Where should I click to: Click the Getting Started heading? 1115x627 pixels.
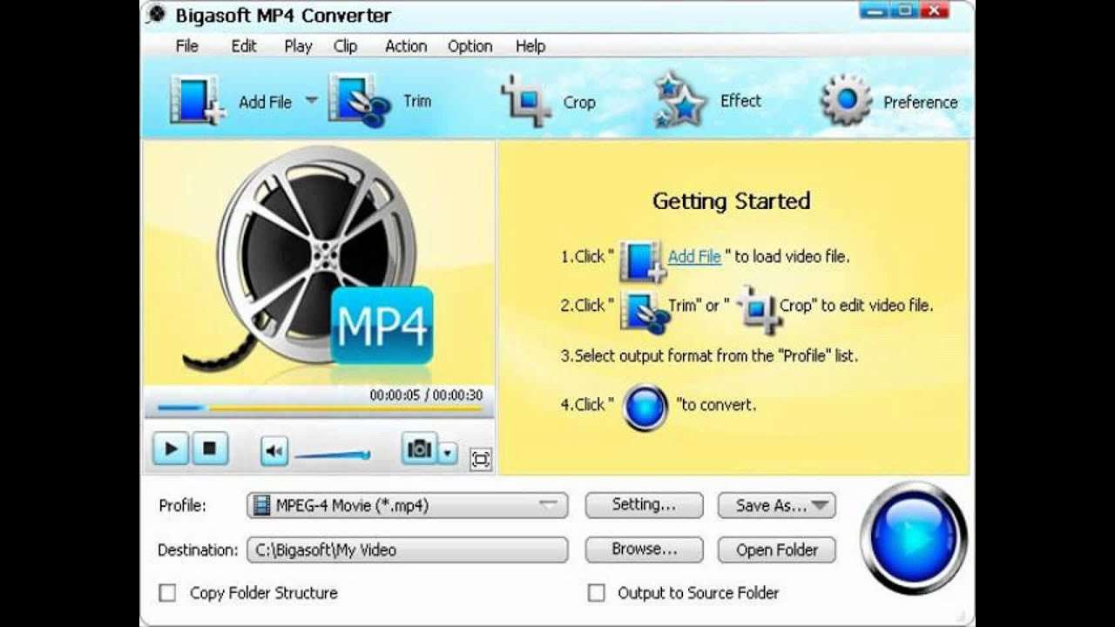[732, 201]
